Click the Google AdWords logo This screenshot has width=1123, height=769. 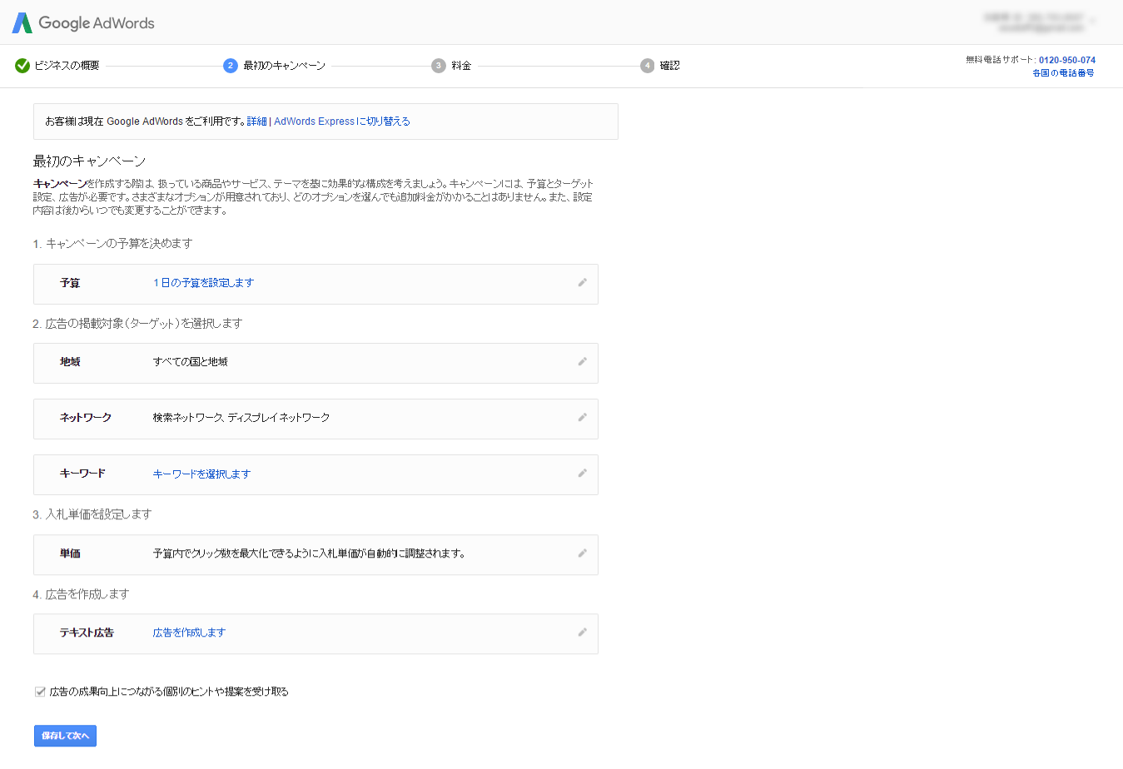(83, 23)
